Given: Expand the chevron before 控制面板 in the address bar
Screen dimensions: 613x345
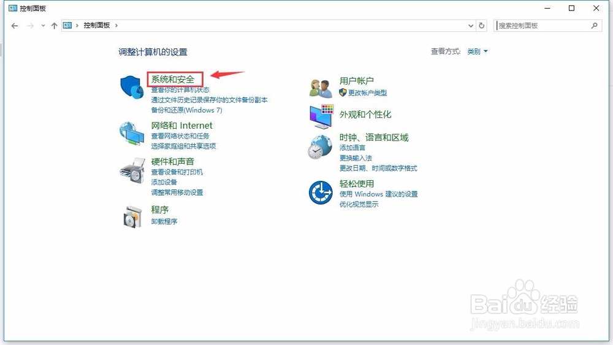Looking at the screenshot, I should pos(77,25).
